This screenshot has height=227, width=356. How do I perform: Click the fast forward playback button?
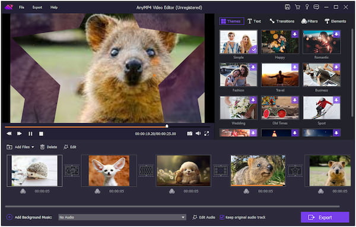point(20,134)
